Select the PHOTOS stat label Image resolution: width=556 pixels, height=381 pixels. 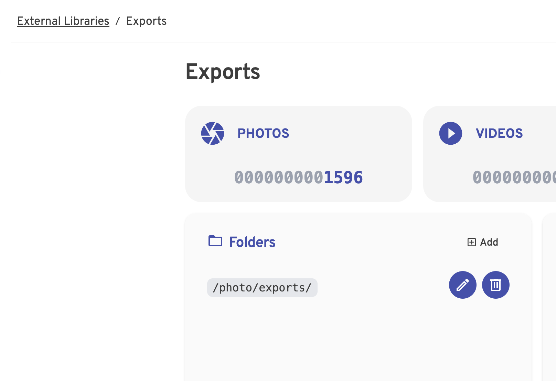click(263, 133)
